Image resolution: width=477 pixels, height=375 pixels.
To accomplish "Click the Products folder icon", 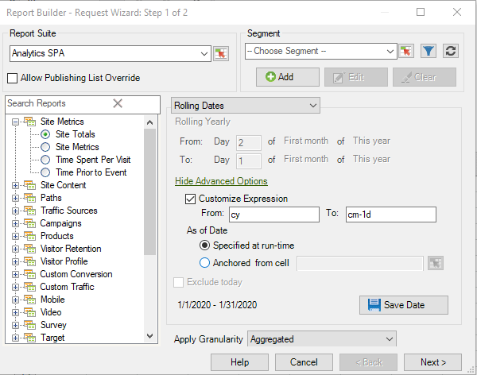I will [30, 236].
